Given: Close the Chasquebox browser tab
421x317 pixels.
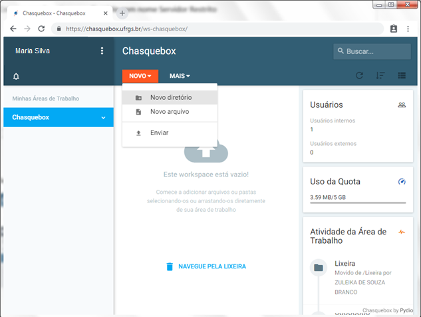Looking at the screenshot, I should coord(106,13).
